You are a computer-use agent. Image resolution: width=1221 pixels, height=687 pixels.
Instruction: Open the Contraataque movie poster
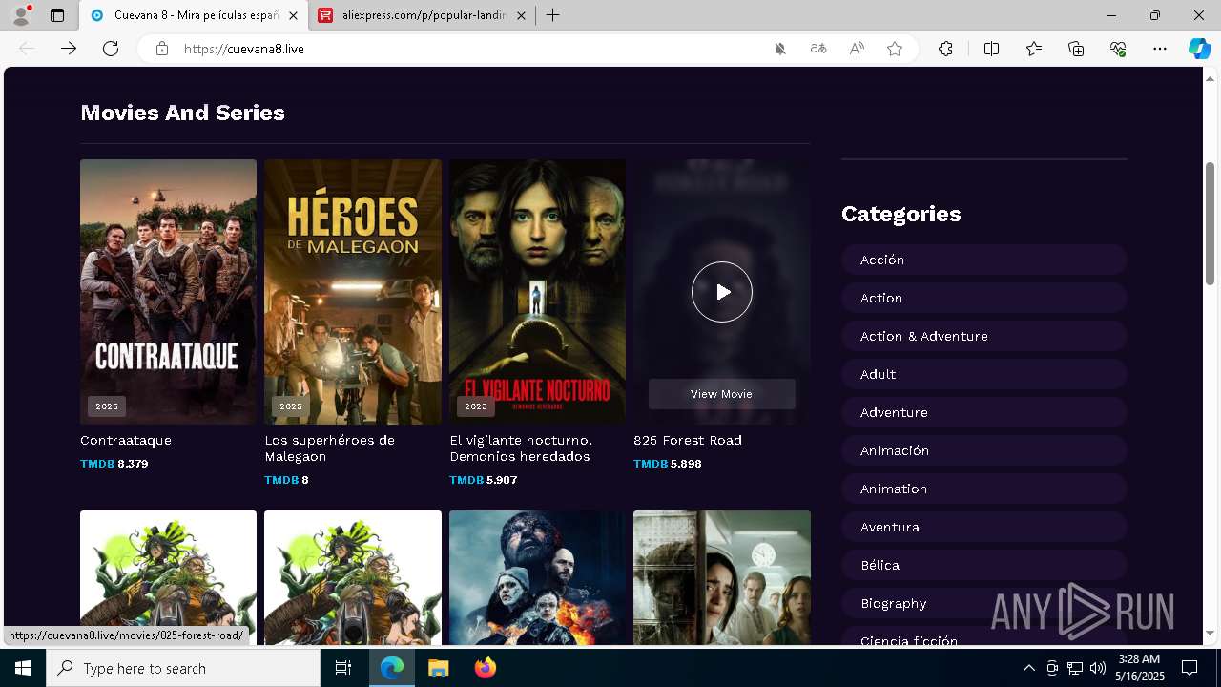click(168, 292)
